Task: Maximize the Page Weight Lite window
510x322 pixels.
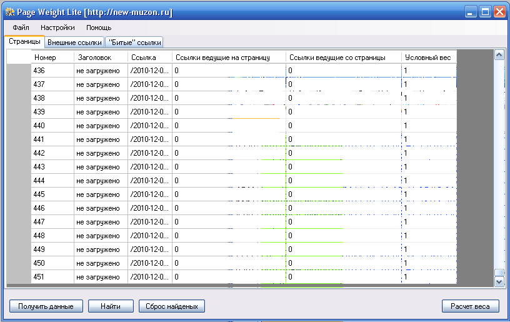Action: 485,12
